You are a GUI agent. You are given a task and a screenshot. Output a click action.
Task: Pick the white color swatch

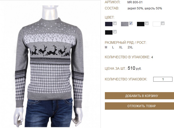(x=157, y=24)
